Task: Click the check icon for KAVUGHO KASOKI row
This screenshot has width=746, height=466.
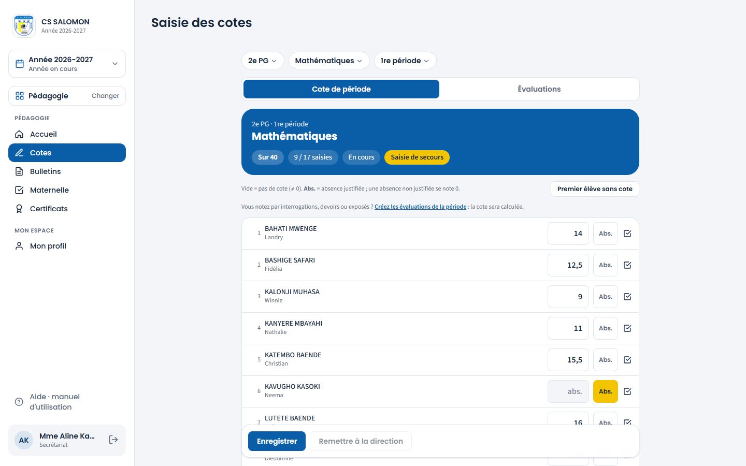Action: 627,391
